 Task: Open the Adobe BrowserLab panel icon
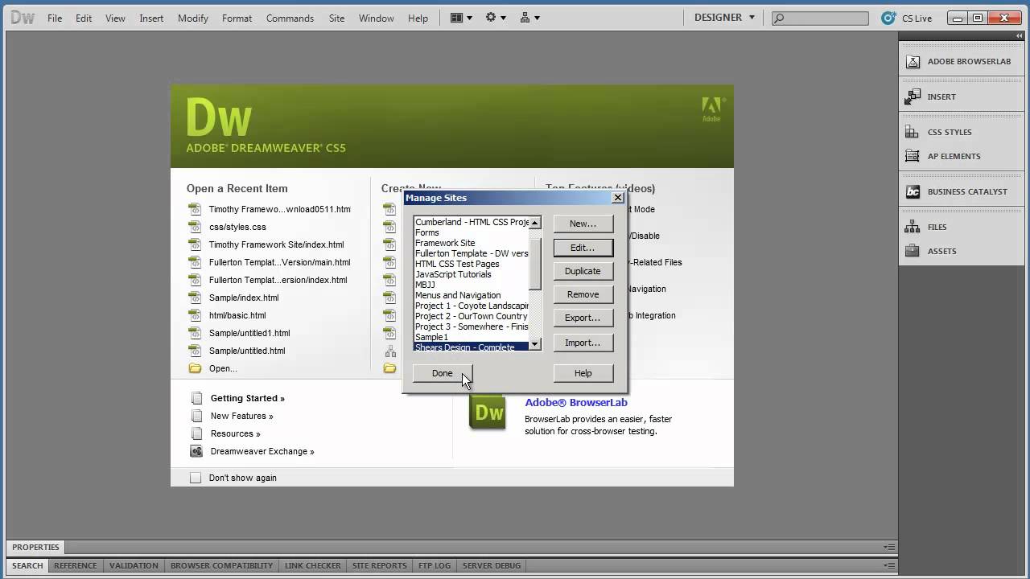tap(913, 61)
